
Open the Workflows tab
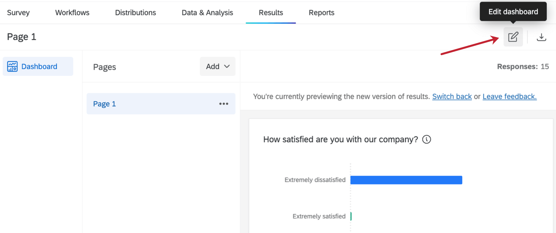click(x=72, y=13)
